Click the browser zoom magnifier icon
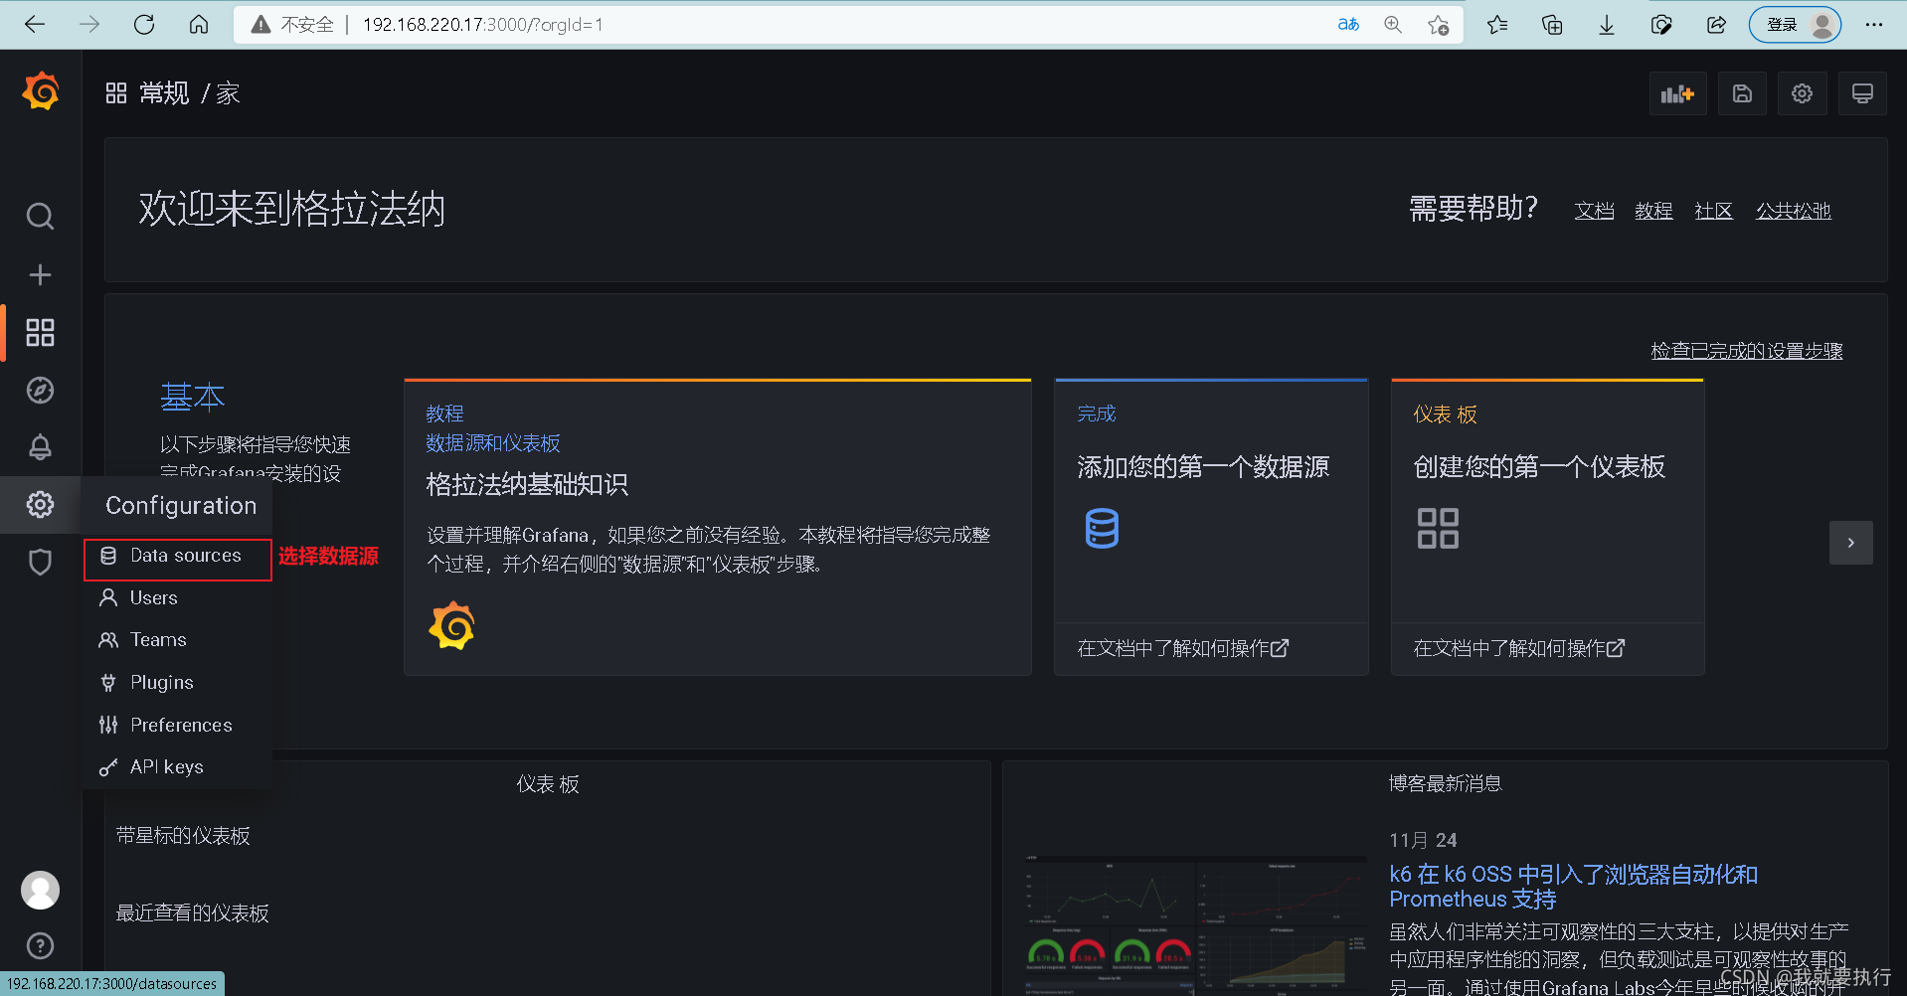 1393,25
